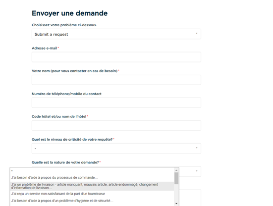The image size is (273, 206).
Task: Choose the hygiène et sécurité help option
Action: click(92, 201)
